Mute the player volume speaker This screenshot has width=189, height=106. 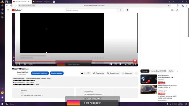click(x=25, y=64)
